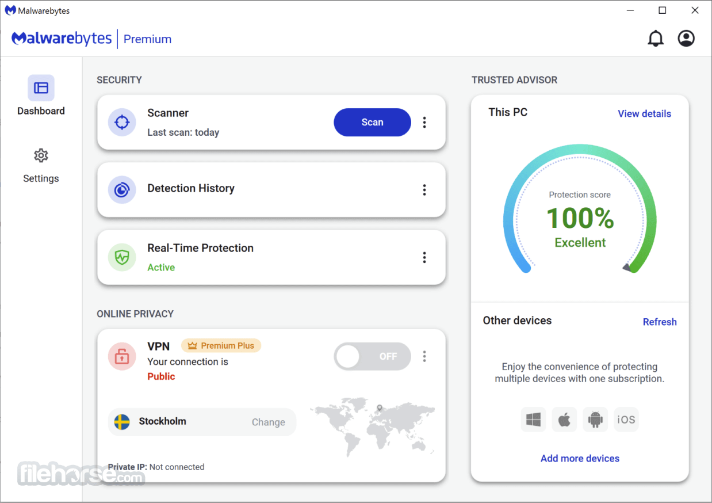Click the Excellent rating text

tap(580, 242)
